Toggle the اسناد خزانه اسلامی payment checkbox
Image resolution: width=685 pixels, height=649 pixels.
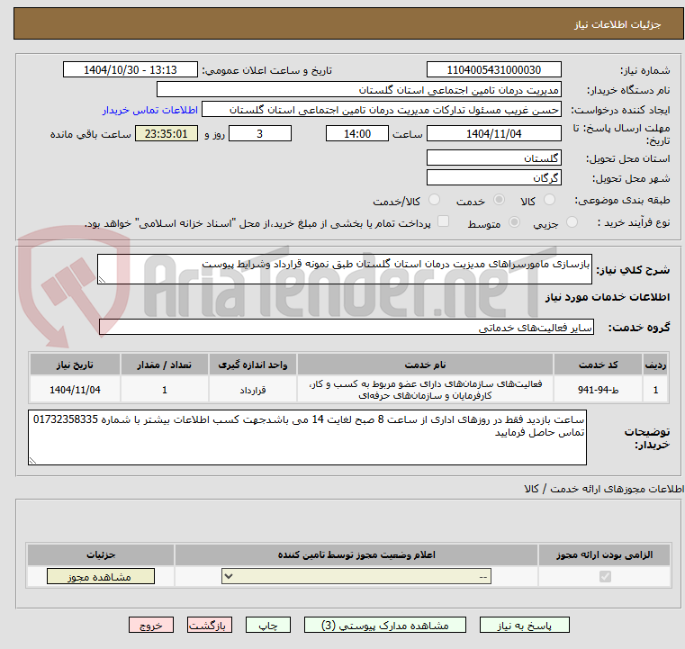pos(444,221)
